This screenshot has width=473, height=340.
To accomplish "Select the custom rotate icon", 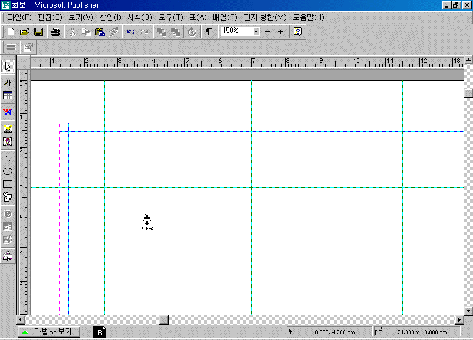I will coord(192,32).
